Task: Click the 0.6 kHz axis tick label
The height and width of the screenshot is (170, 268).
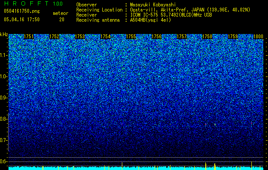Action: click(3, 161)
